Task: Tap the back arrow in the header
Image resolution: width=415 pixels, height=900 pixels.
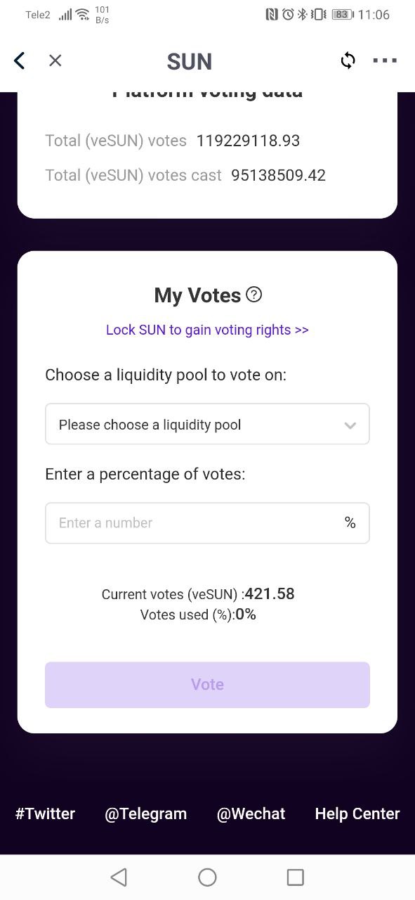Action: [x=20, y=61]
